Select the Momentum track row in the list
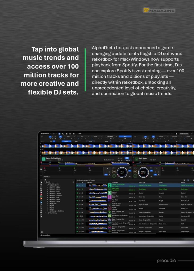This screenshot has height=271, width=194. [x=133, y=216]
